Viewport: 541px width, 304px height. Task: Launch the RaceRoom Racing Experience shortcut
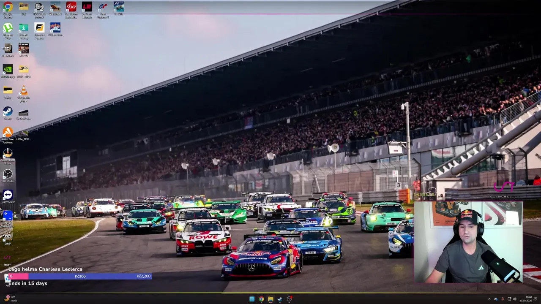tap(71, 10)
